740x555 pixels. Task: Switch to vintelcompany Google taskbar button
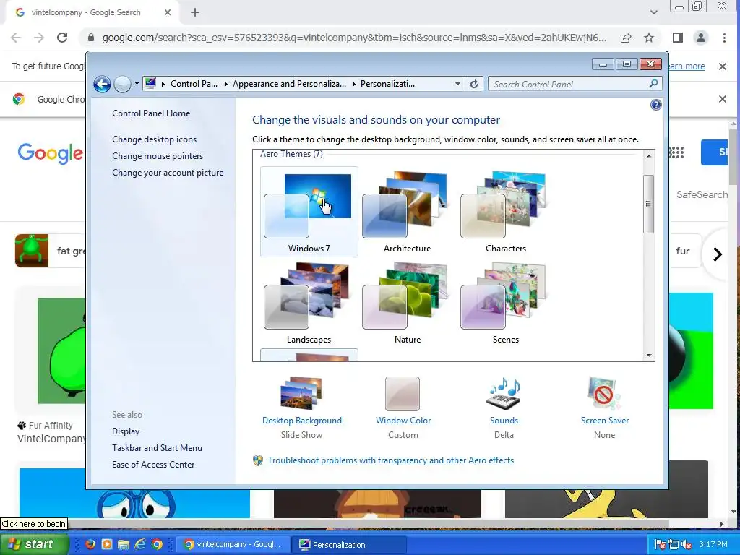coord(233,545)
